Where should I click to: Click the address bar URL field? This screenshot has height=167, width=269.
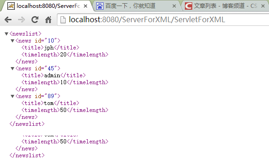pos(163,20)
